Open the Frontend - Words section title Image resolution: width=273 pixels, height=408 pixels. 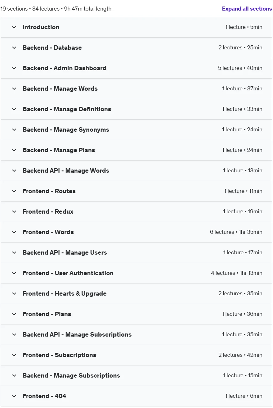click(48, 232)
